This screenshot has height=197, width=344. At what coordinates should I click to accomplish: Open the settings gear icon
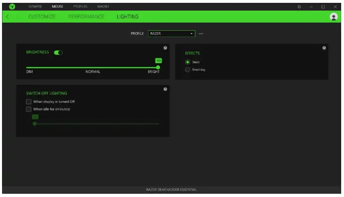click(x=299, y=7)
